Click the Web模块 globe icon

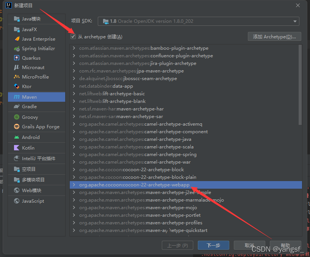click(17, 190)
